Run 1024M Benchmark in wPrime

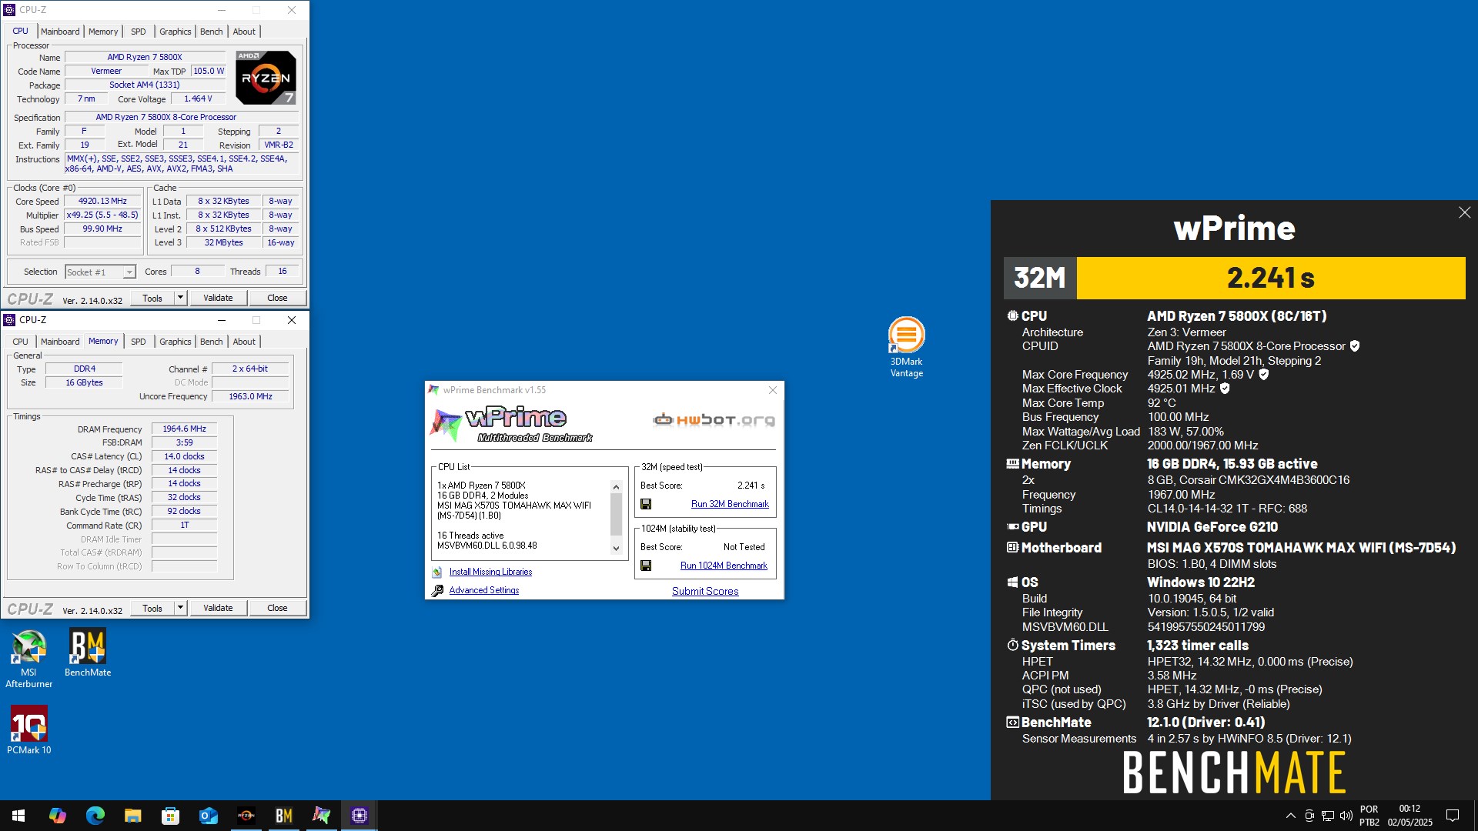(724, 566)
